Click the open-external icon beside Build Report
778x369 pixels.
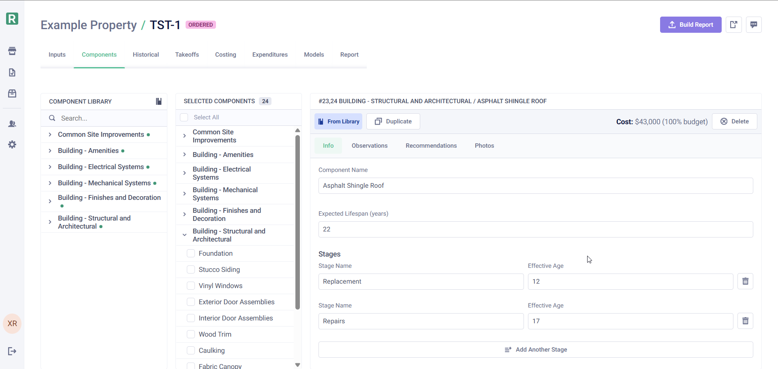tap(733, 25)
